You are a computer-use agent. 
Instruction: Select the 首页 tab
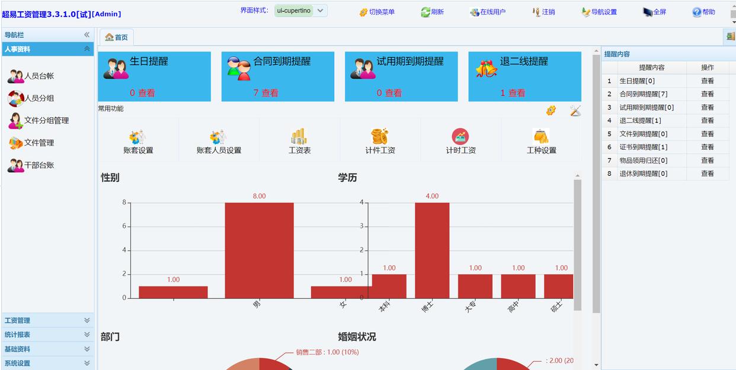116,37
